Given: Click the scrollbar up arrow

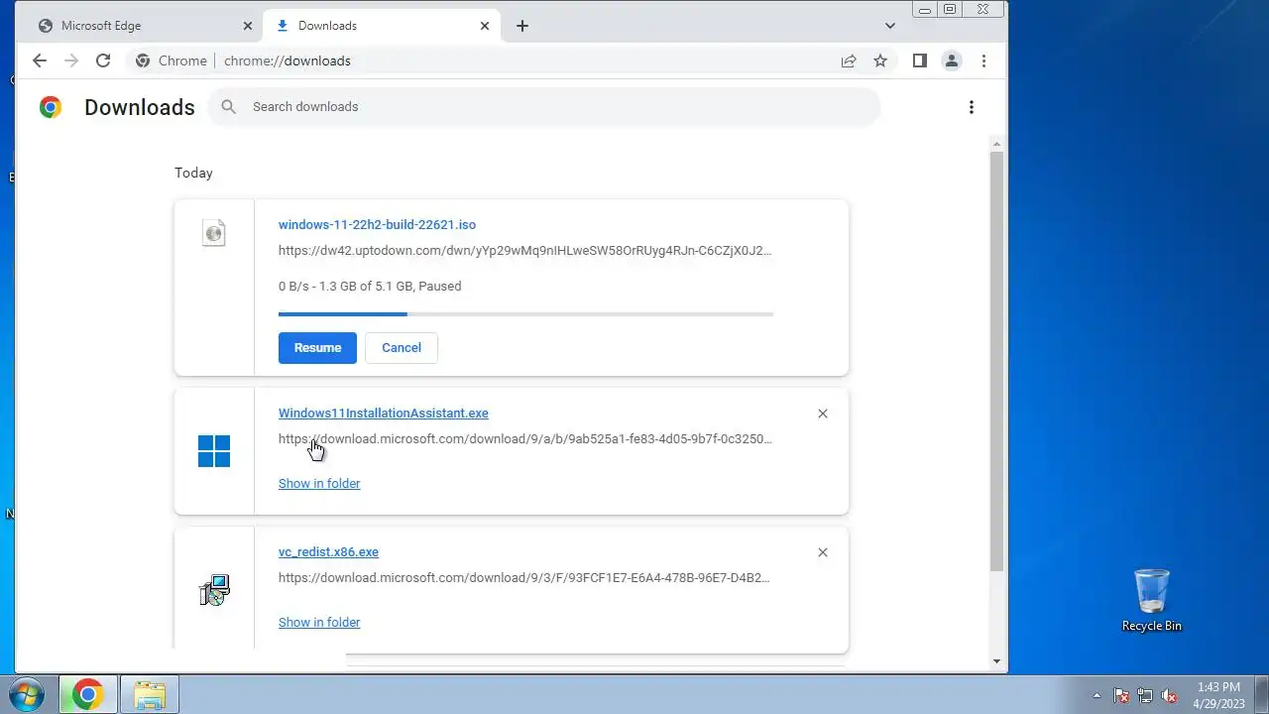Looking at the screenshot, I should [x=997, y=144].
